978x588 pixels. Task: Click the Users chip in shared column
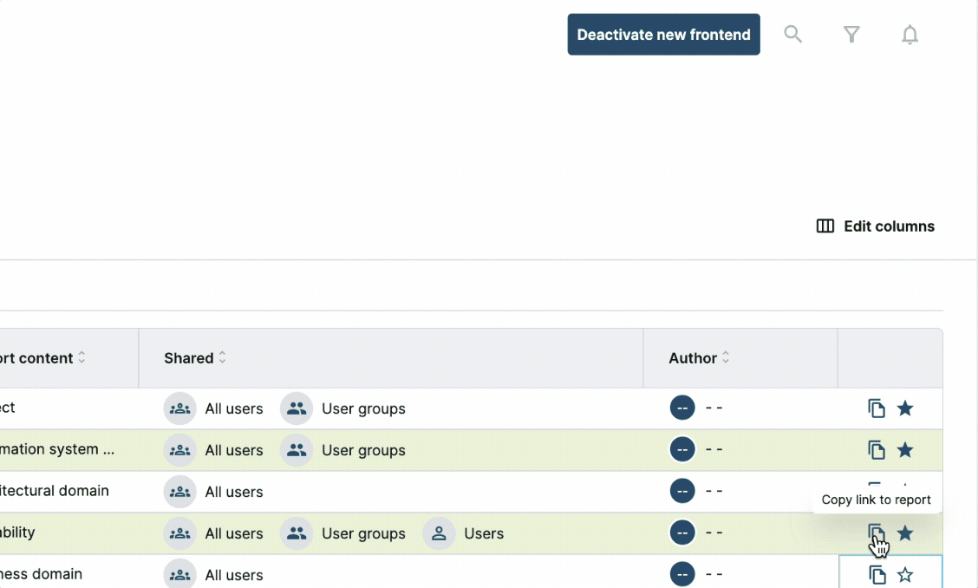464,533
